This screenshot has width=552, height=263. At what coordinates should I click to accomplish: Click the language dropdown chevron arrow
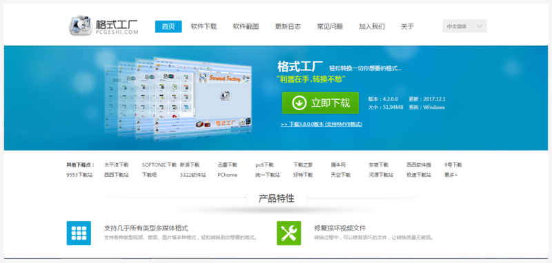click(x=480, y=26)
